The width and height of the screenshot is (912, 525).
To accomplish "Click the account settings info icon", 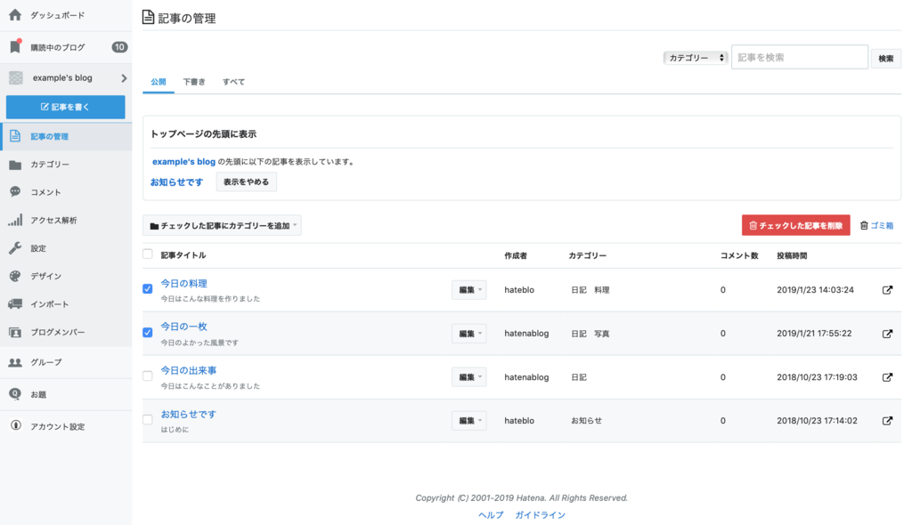I will click(16, 425).
